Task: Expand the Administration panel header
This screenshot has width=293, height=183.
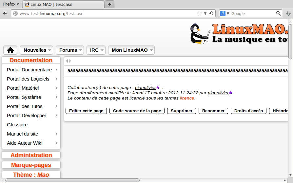Action: 31,155
